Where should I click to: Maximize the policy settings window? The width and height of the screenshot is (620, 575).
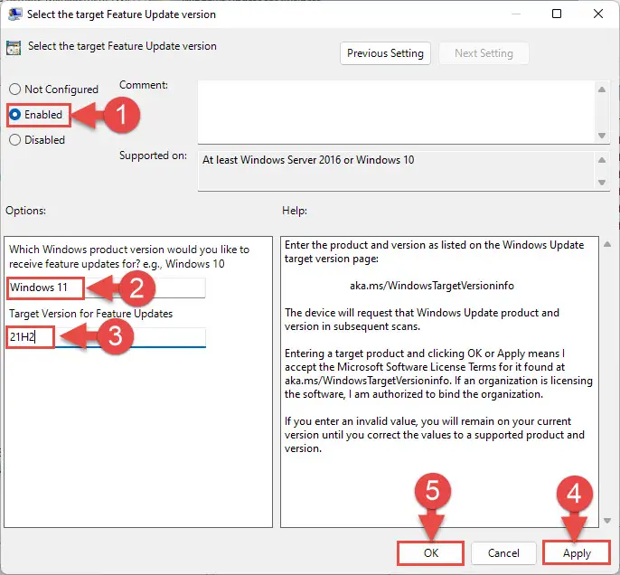(558, 14)
